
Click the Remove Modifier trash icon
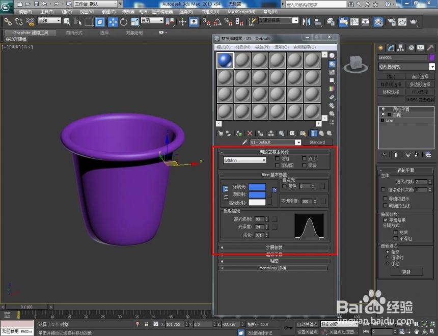(416, 155)
